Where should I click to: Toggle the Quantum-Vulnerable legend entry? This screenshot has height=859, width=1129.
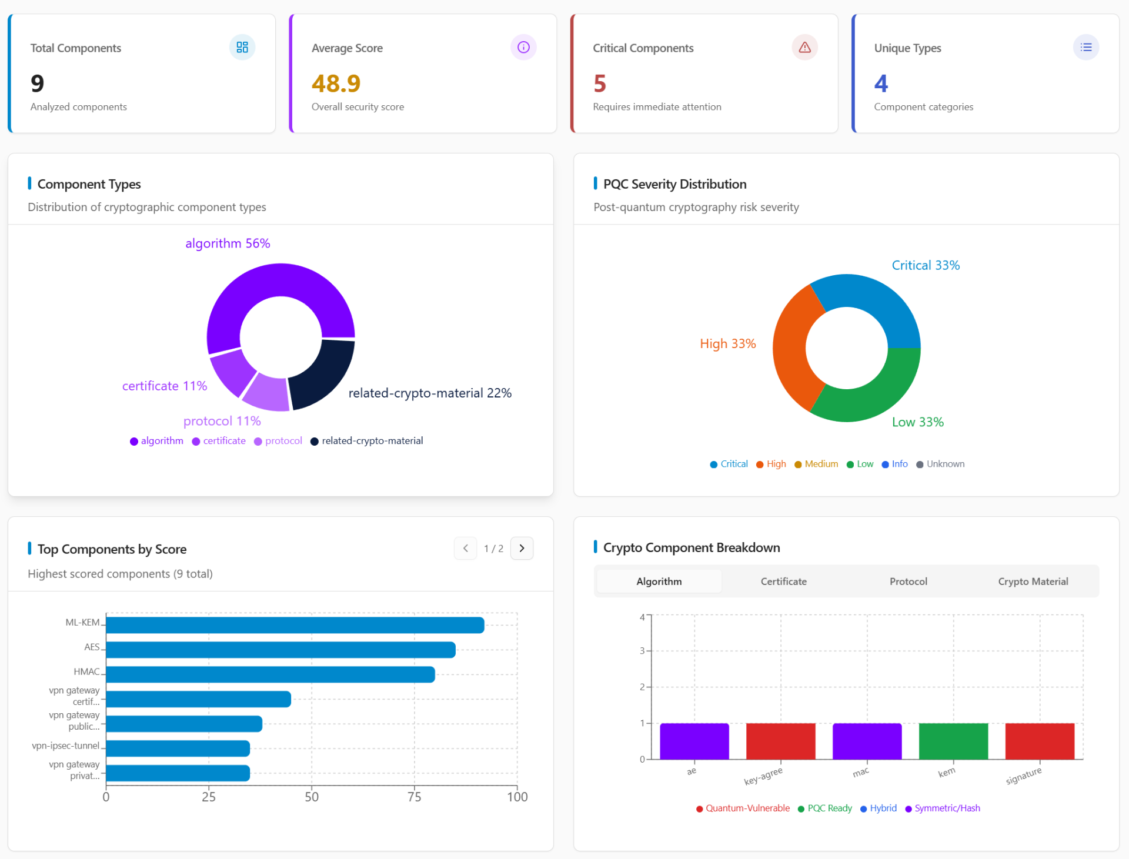click(743, 808)
